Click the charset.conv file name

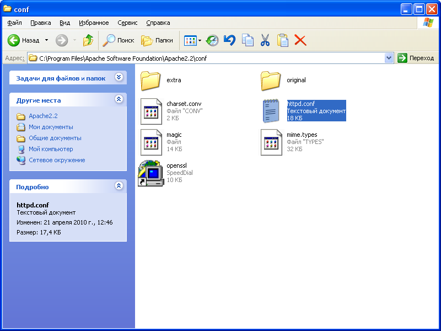click(184, 104)
